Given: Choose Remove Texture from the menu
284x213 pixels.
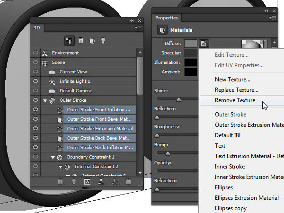Looking at the screenshot, I should [x=235, y=100].
